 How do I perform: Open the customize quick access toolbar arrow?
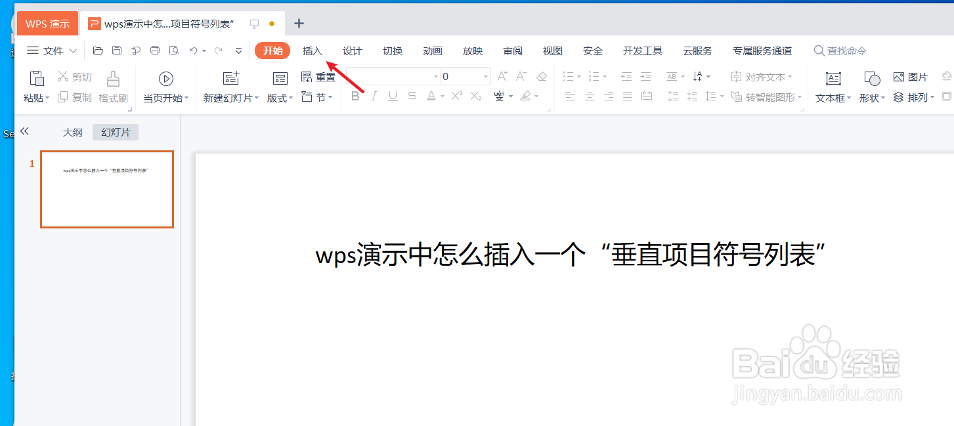pyautogui.click(x=238, y=51)
